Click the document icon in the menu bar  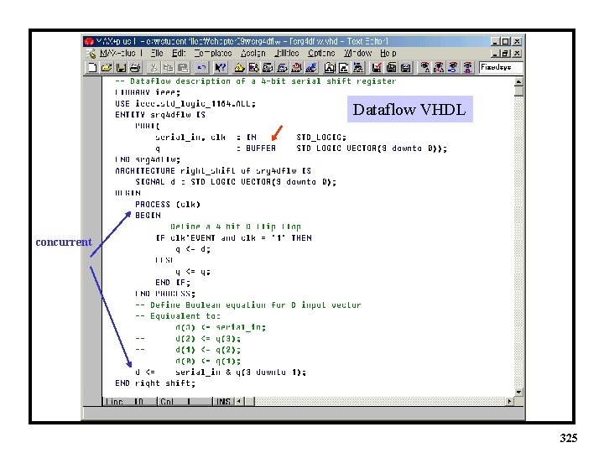point(91,54)
